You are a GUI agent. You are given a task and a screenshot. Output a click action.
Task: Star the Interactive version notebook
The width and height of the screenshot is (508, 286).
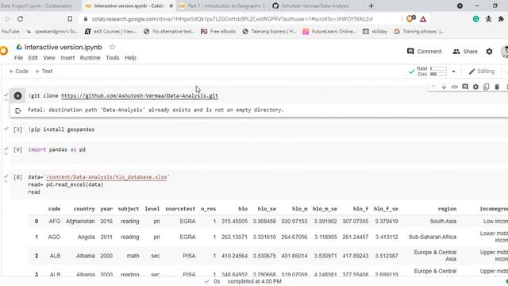113,47
